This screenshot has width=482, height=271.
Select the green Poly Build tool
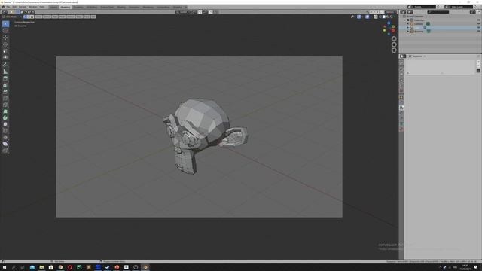coord(5,117)
